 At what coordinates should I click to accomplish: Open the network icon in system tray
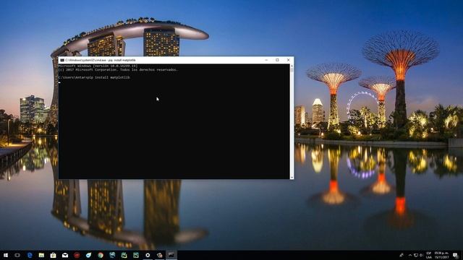coord(416,255)
